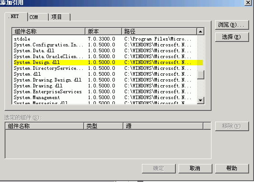Click C:\Program Files\Micro... path cell

coord(158,39)
